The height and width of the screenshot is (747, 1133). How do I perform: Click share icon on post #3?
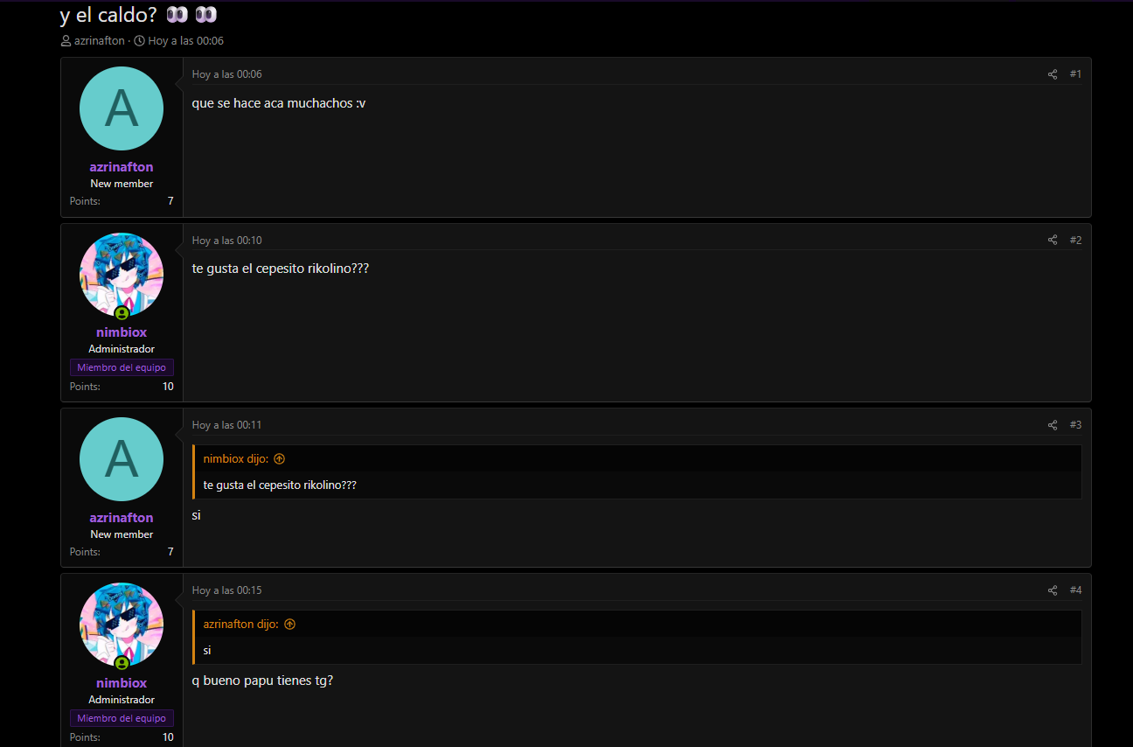tap(1053, 425)
